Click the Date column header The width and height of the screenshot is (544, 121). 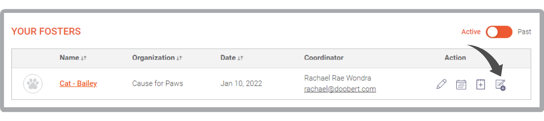[228, 57]
